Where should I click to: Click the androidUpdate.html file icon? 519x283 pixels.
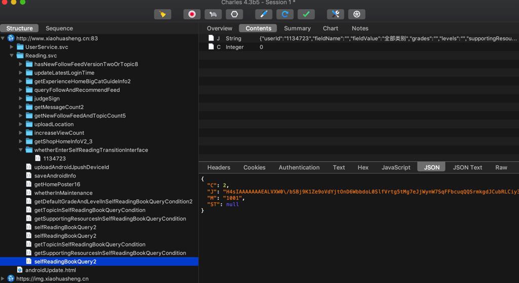(20, 270)
